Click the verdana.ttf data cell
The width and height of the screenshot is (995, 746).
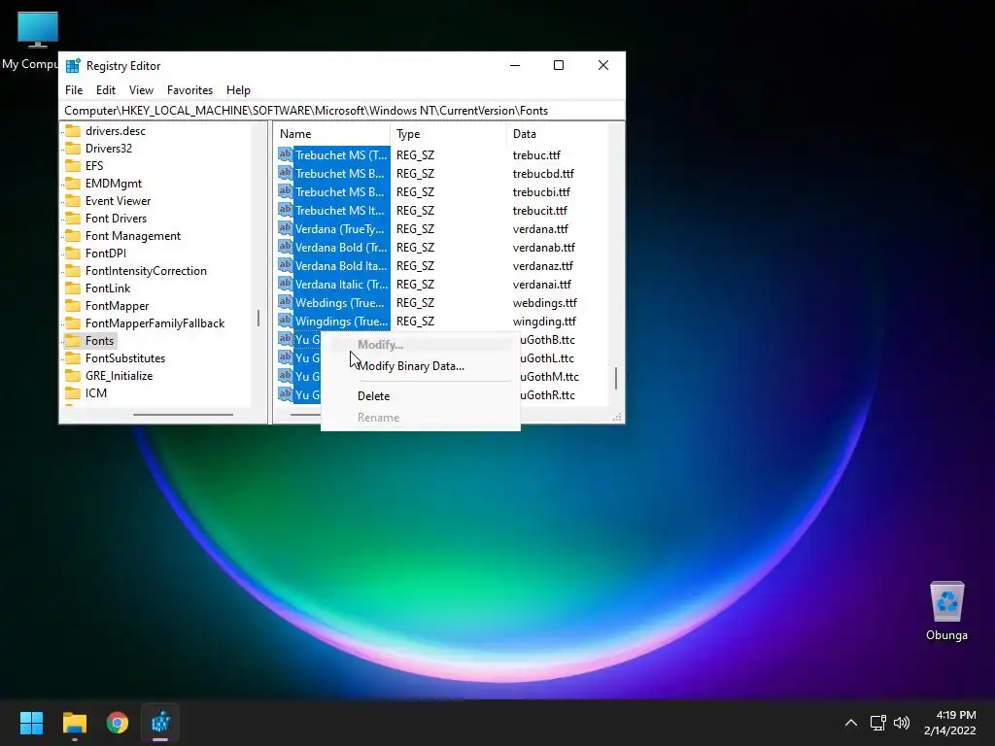(540, 229)
